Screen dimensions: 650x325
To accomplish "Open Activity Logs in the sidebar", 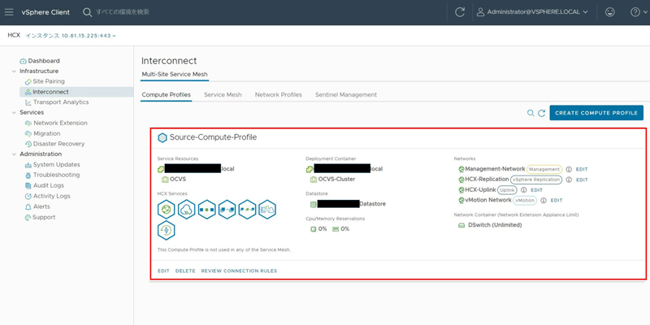I will point(48,196).
